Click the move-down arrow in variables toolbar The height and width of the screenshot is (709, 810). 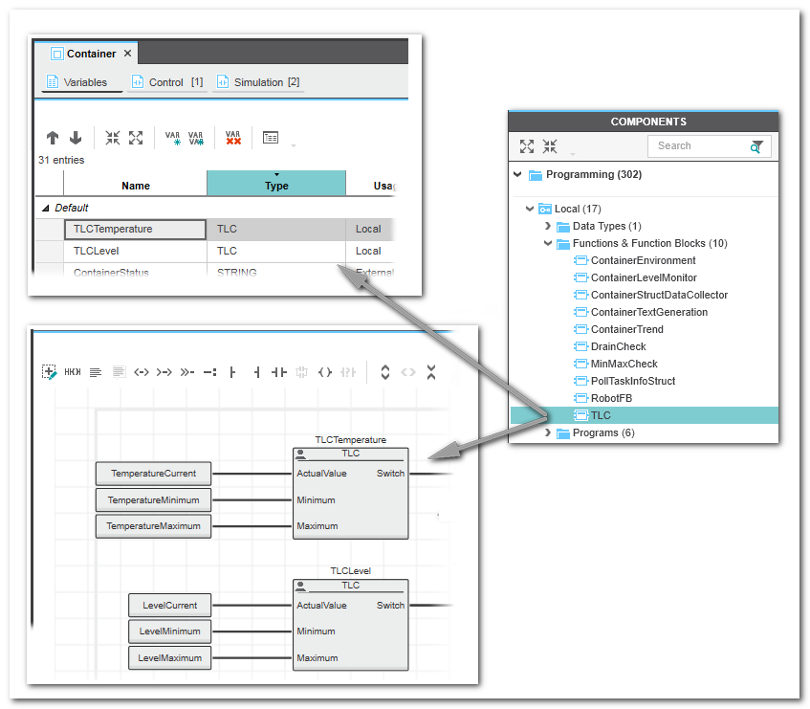76,138
